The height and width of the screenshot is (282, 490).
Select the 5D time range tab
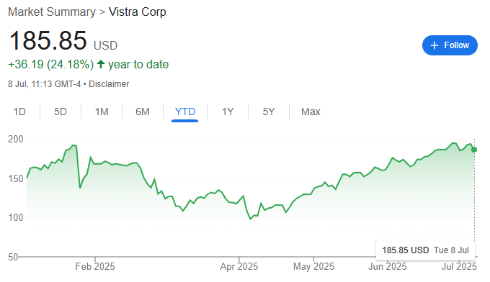pyautogui.click(x=61, y=112)
